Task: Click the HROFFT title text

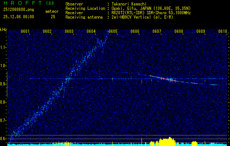Action: pyautogui.click(x=23, y=3)
